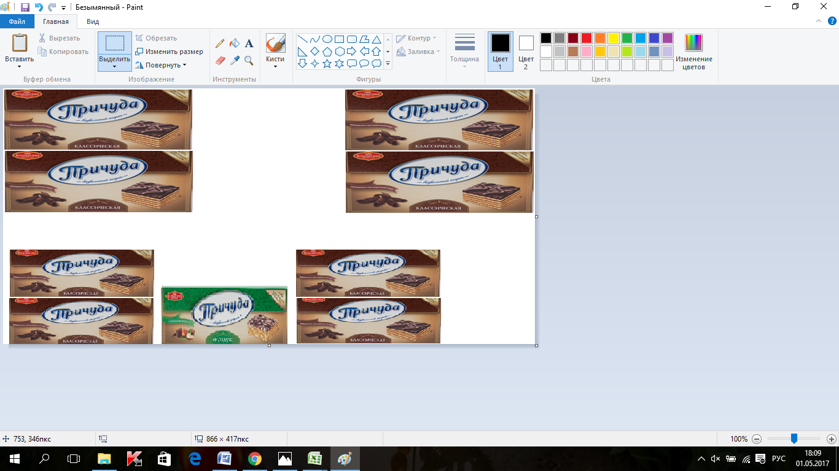The image size is (839, 471).
Task: Choose the Five-point star shape
Action: (327, 63)
